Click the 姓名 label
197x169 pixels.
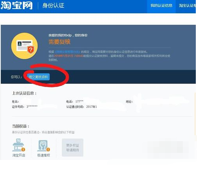click(x=15, y=102)
